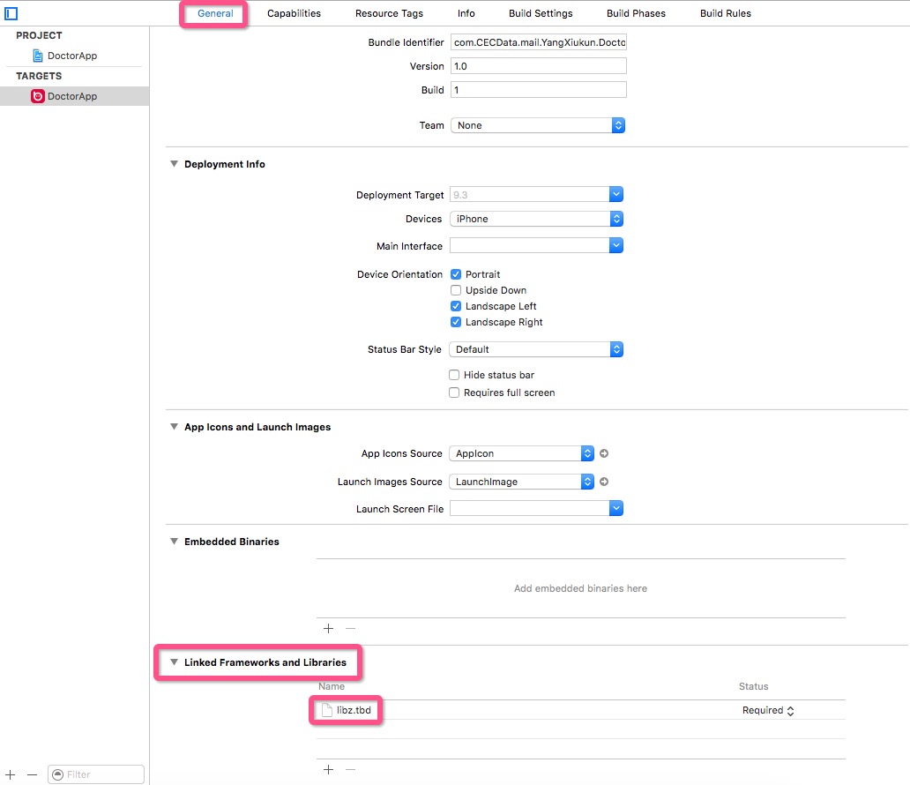The image size is (910, 785).
Task: Click 'Add embedded binaries here' placeholder
Action: point(580,588)
